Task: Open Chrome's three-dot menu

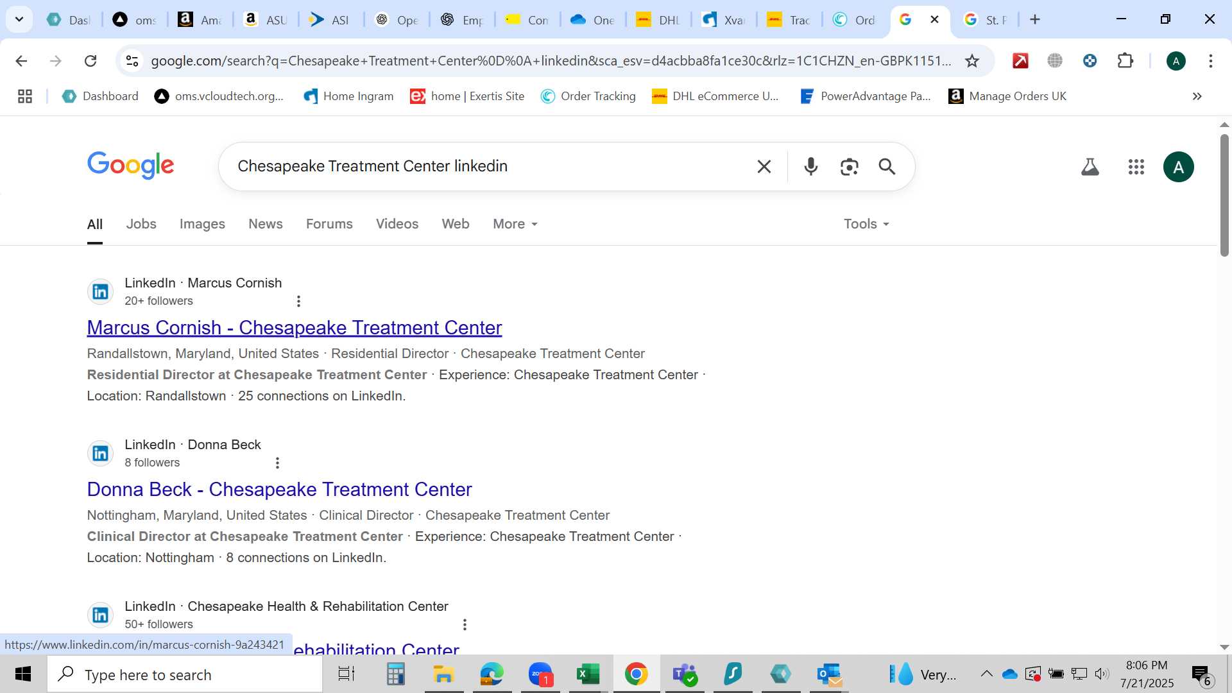Action: (x=1211, y=61)
